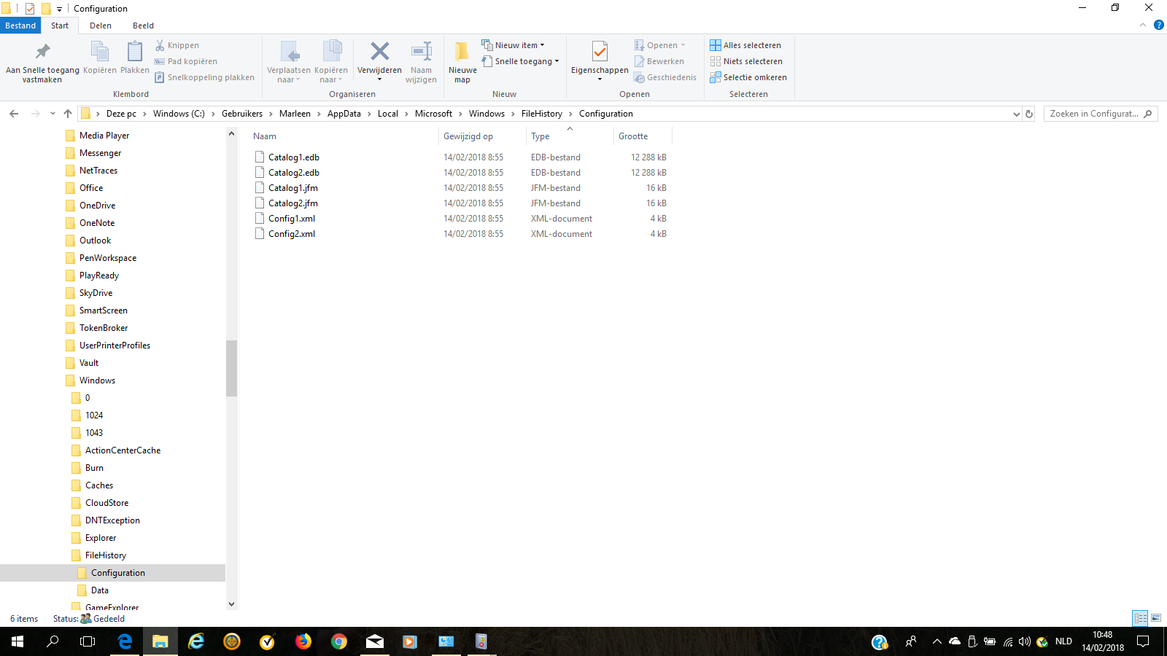Switch to the details view icon
1167x656 pixels.
pyautogui.click(x=1140, y=618)
